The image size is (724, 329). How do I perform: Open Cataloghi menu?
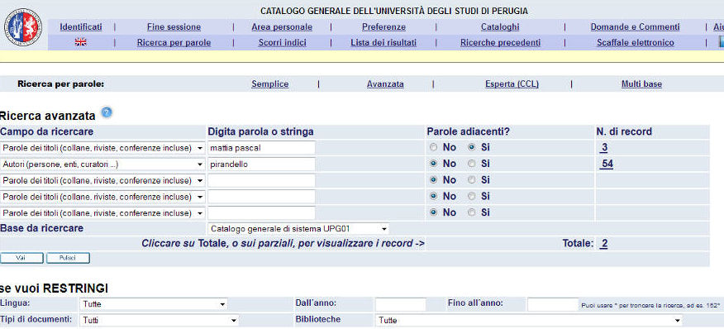(x=500, y=26)
